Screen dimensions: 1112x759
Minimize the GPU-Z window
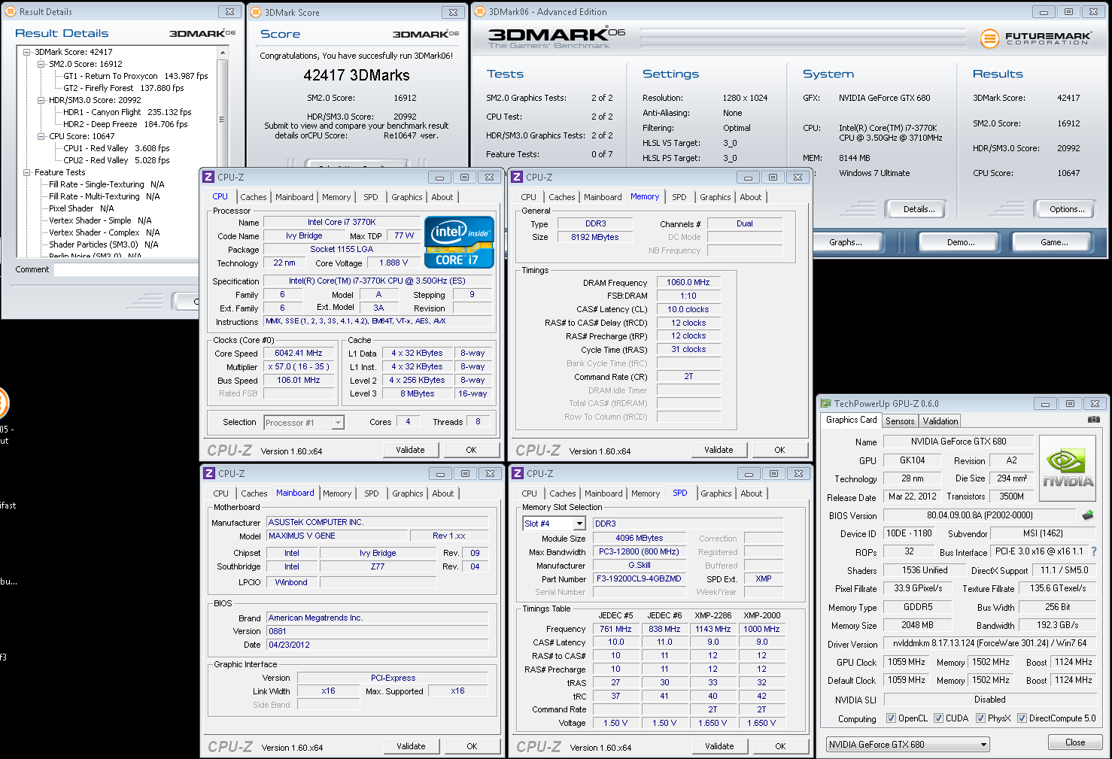pyautogui.click(x=1045, y=404)
